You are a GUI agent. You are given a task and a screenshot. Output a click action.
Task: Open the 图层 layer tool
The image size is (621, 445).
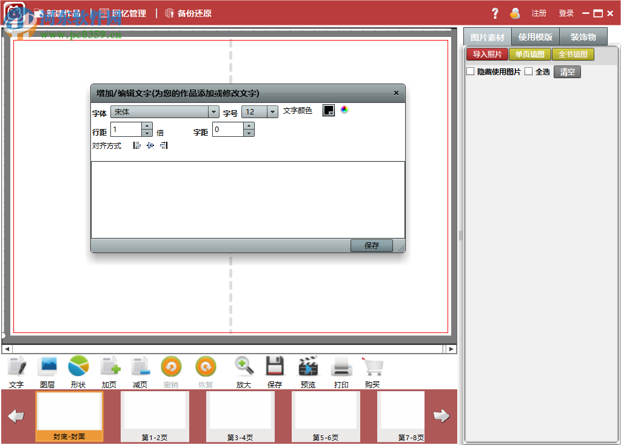[47, 372]
